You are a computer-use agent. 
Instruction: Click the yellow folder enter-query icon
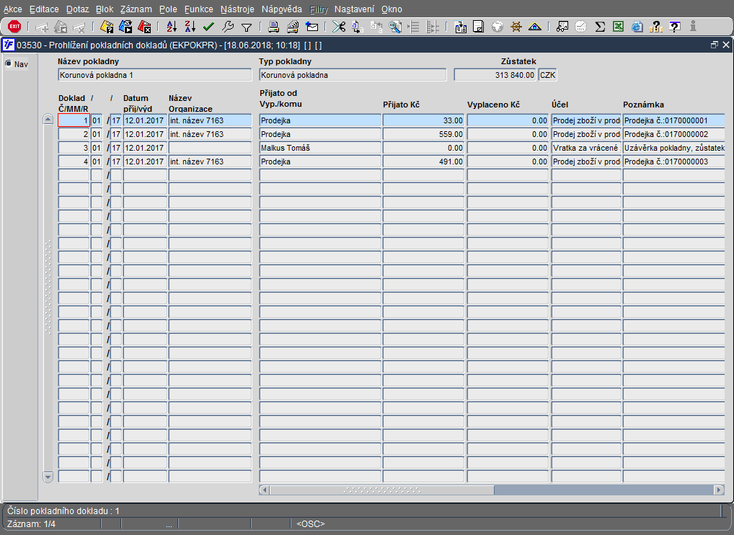tap(107, 27)
